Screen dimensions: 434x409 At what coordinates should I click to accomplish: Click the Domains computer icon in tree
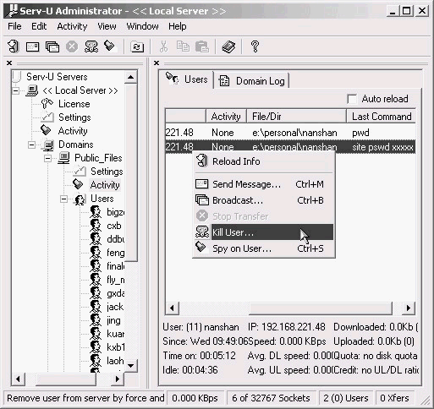tap(48, 145)
